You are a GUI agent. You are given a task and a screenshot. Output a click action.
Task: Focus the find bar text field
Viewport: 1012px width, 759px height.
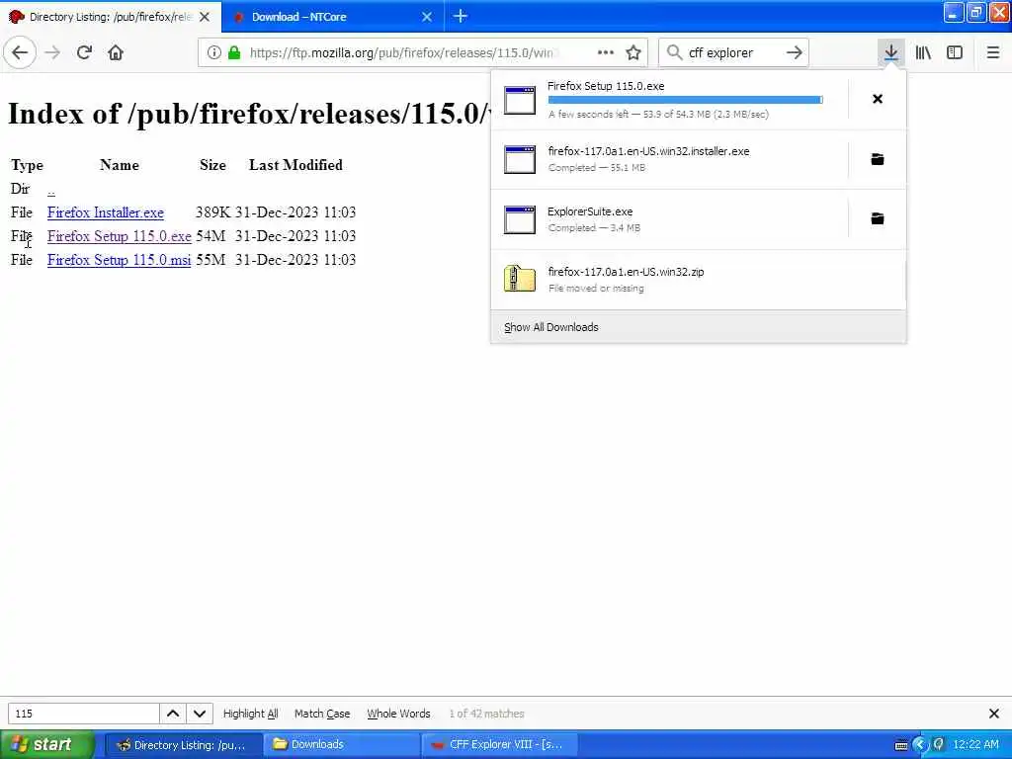83,714
